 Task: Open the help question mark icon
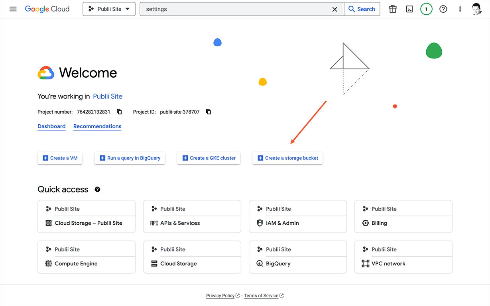pos(443,9)
